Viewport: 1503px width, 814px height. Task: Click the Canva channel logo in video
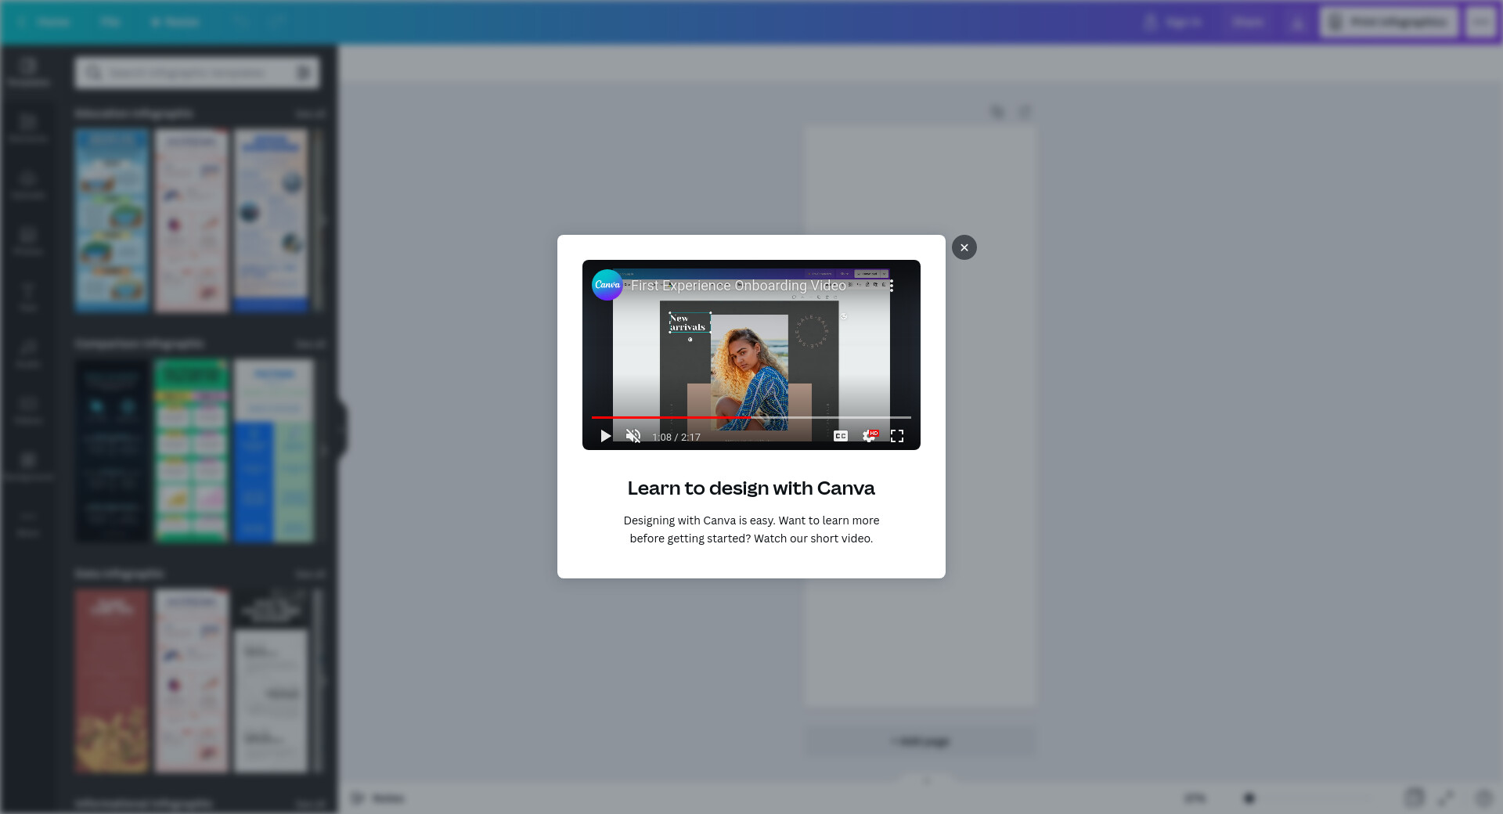point(607,285)
